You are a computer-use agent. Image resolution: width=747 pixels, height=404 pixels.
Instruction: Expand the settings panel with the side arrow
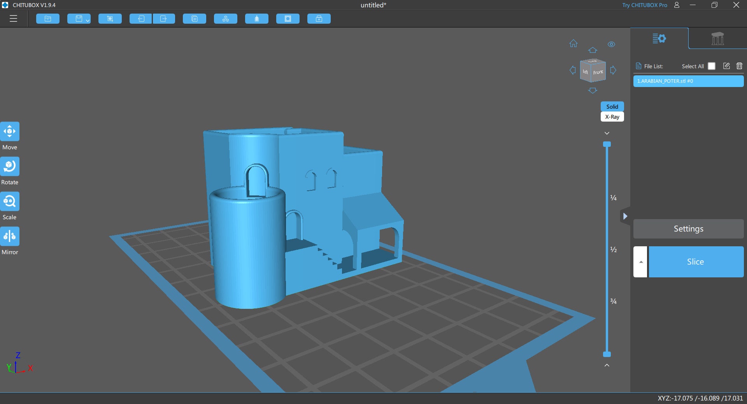(625, 216)
